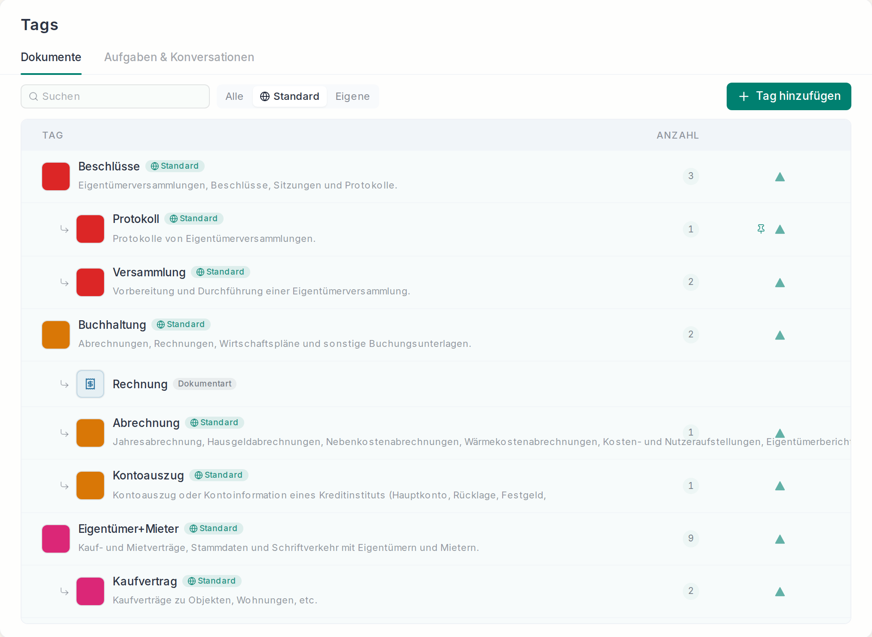Viewport: 872px width, 637px height.
Task: Click the red Protokoll color swatch
Action: 90,229
